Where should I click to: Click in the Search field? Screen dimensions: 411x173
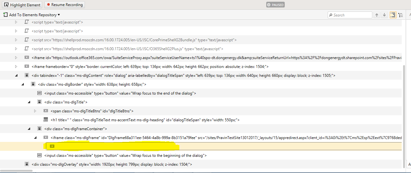point(352,15)
